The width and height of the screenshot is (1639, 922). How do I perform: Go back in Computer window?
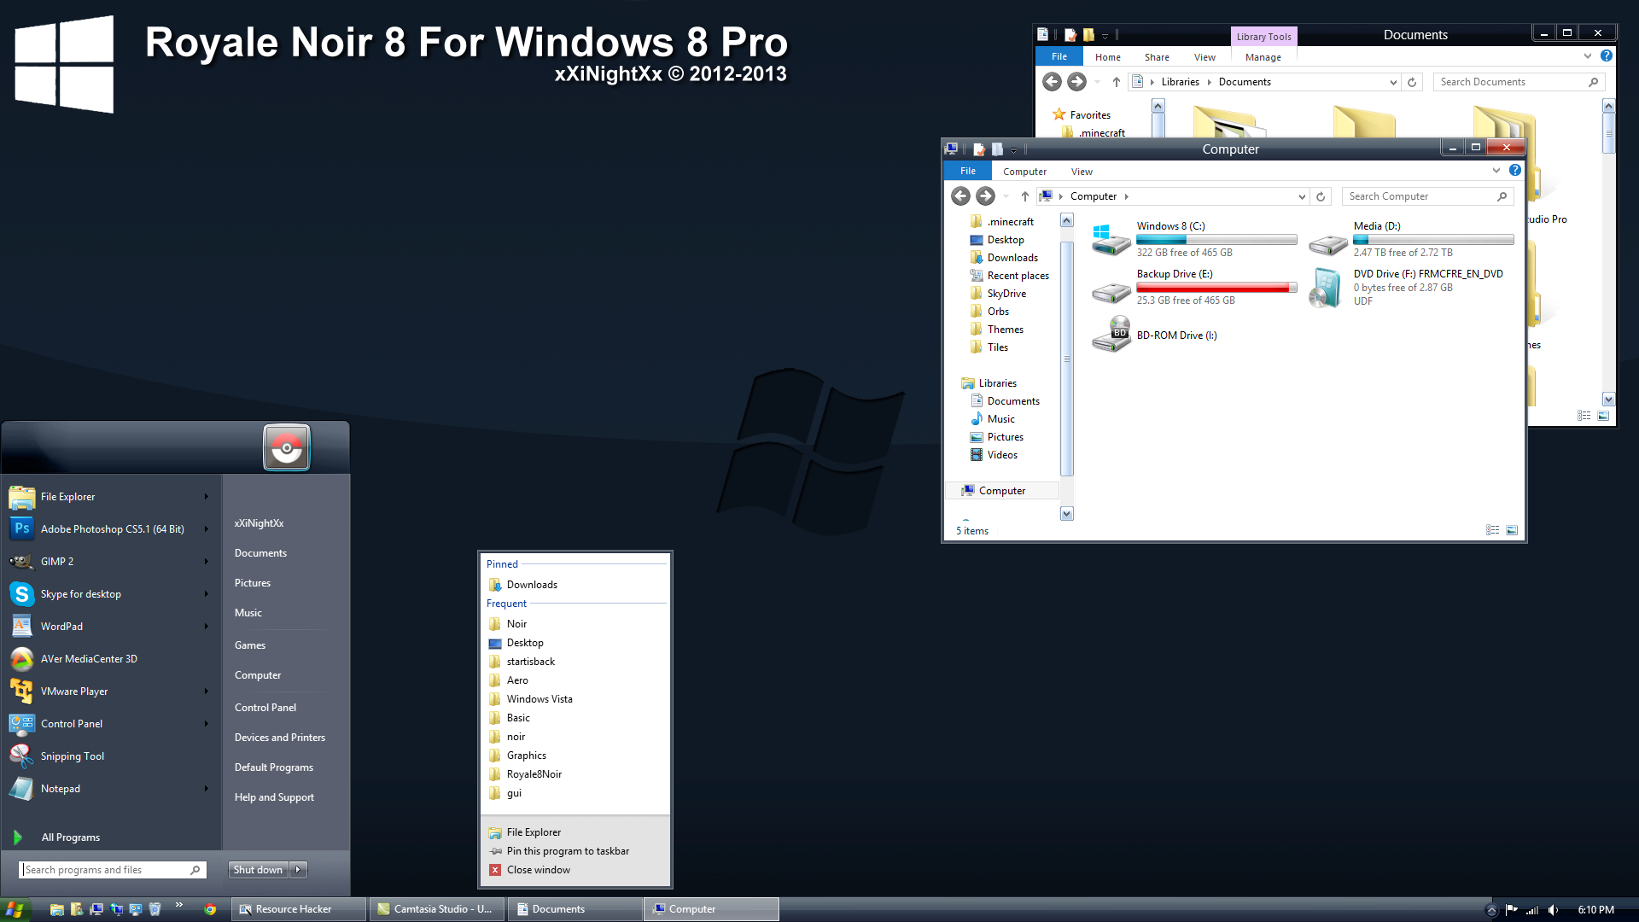click(x=960, y=196)
